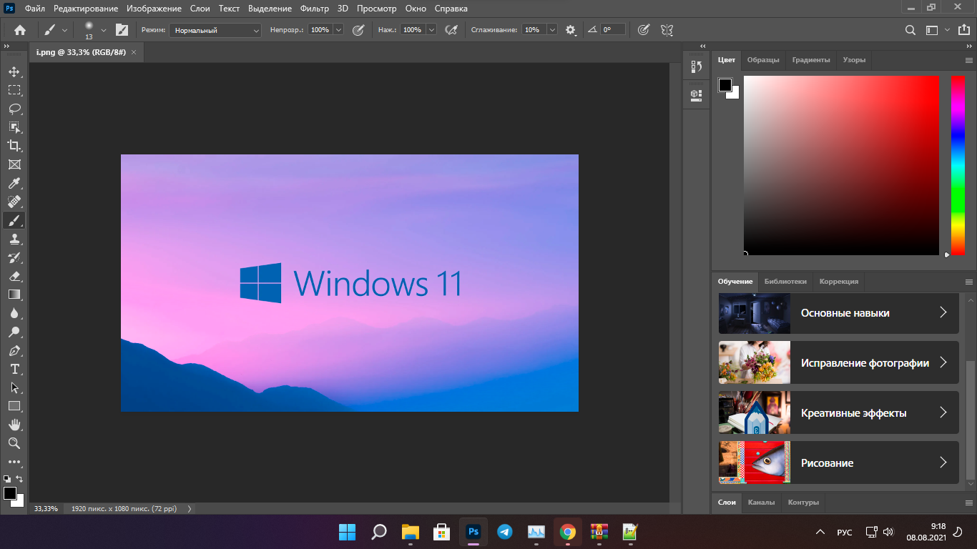This screenshot has width=977, height=549.
Task: Open the 3D panel cube icon
Action: (x=696, y=94)
